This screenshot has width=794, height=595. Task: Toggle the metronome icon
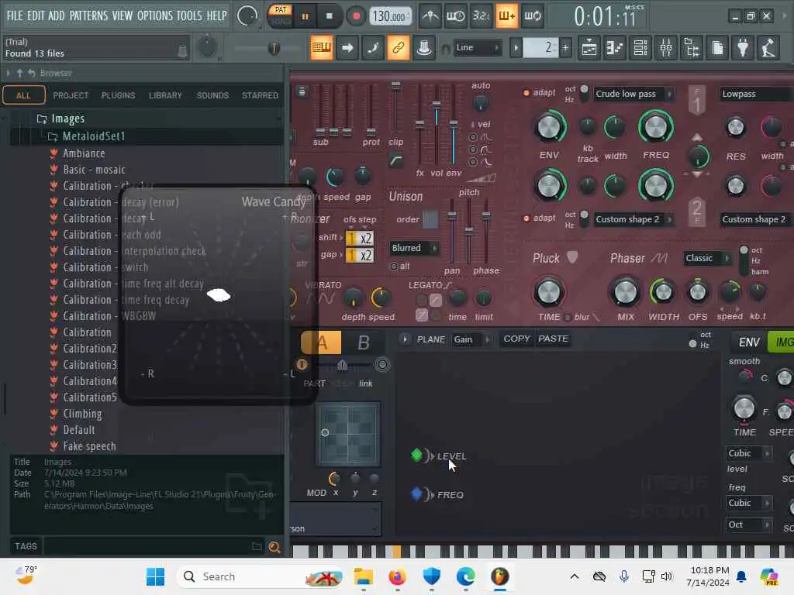coord(430,16)
